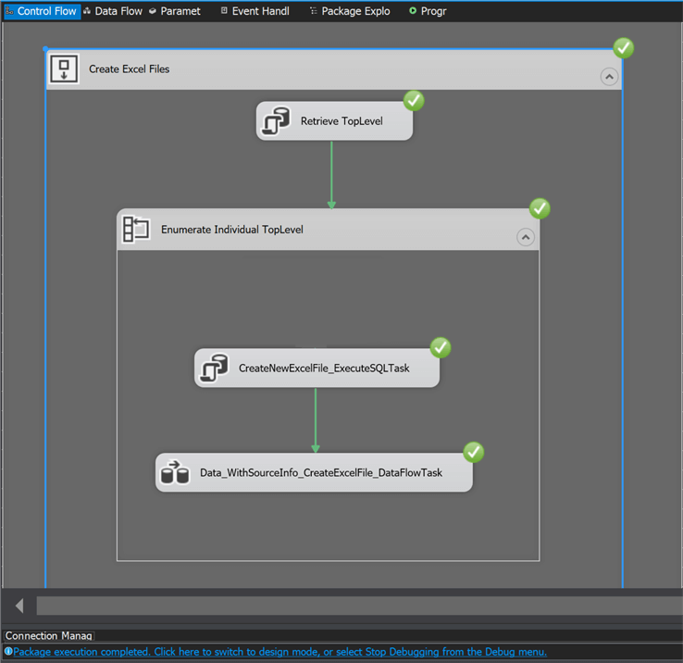This screenshot has width=683, height=663.
Task: Open the Progress tab
Action: [428, 11]
